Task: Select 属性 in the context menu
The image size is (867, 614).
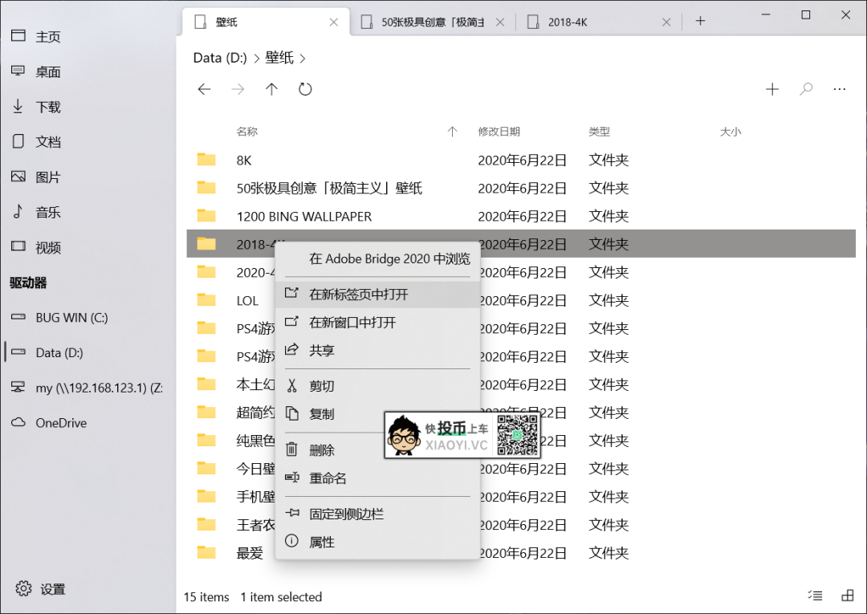Action: tap(324, 542)
